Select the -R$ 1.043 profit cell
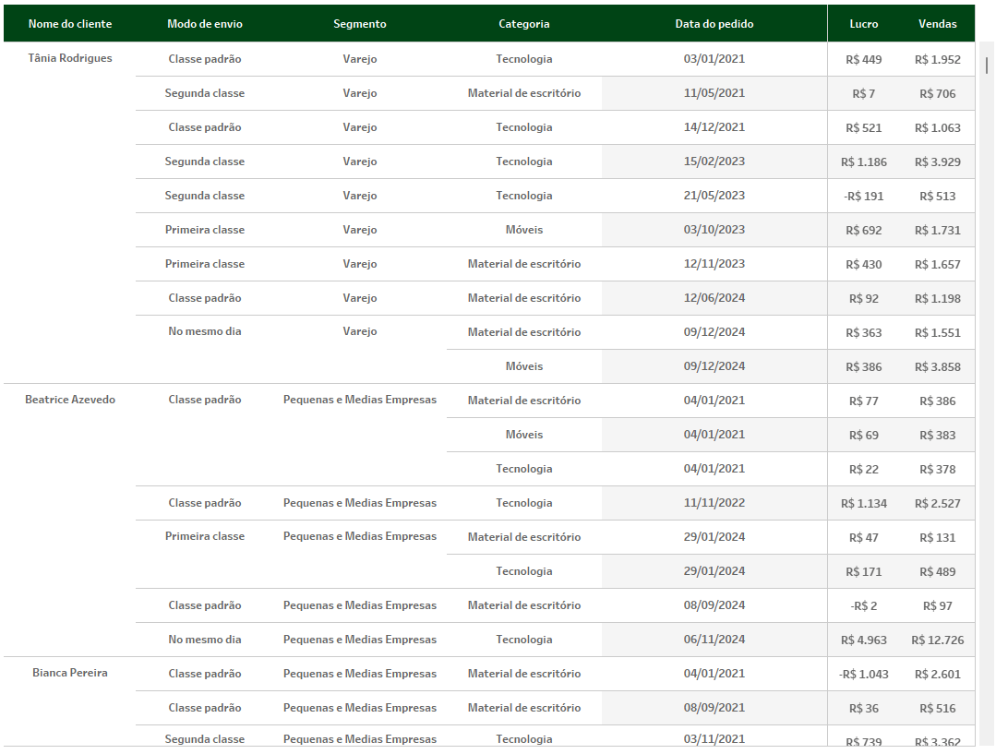 [x=864, y=675]
